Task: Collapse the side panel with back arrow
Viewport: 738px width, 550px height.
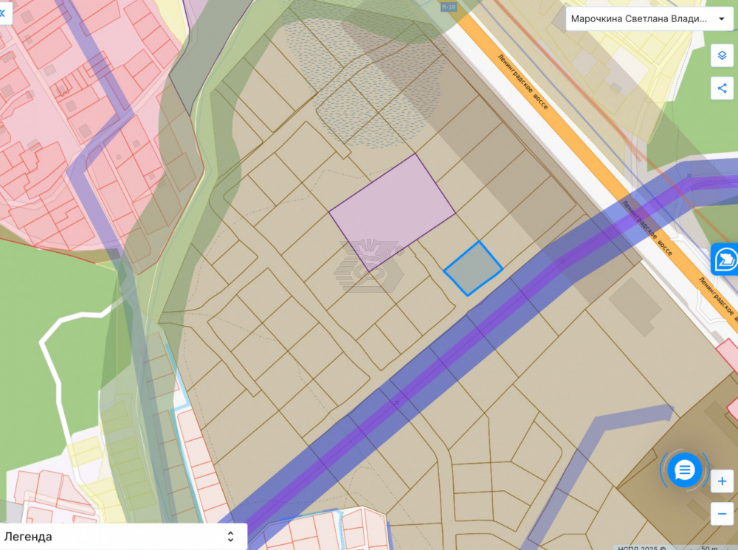Action: click(4, 13)
